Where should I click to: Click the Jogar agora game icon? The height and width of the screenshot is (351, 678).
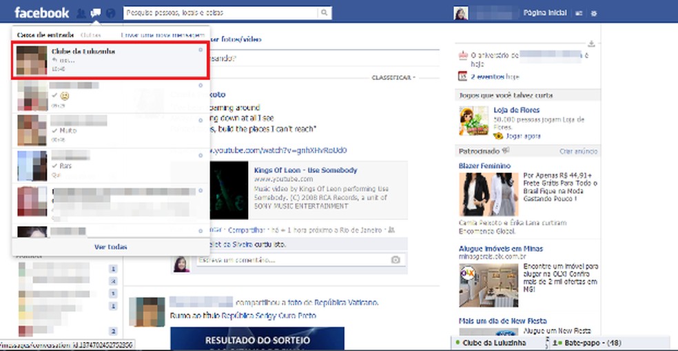click(499, 136)
